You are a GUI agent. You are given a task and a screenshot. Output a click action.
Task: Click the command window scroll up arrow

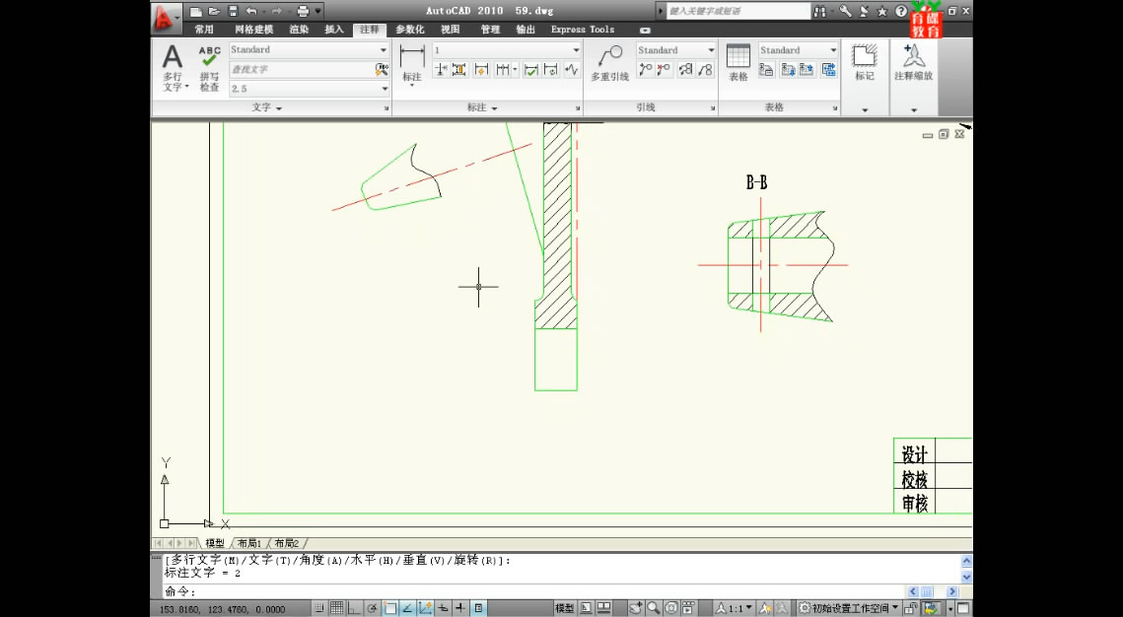point(966,561)
